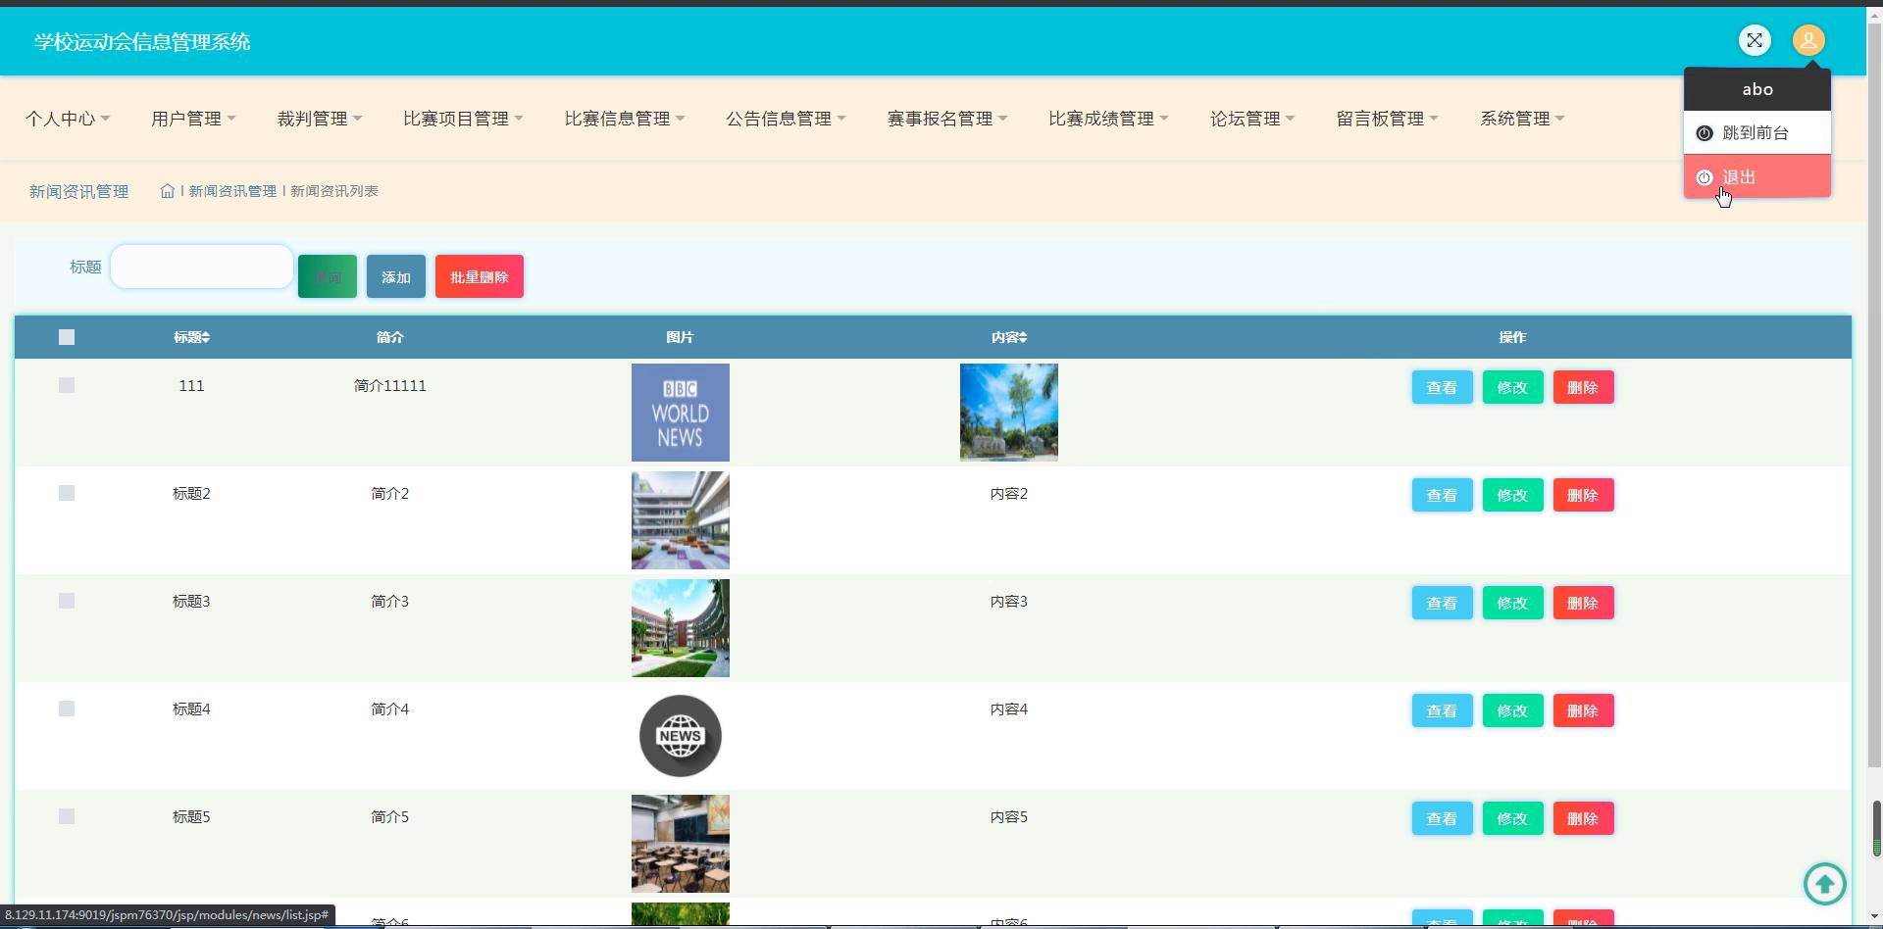Click 删除 for row 标题5
The width and height of the screenshot is (1883, 929).
click(1583, 818)
